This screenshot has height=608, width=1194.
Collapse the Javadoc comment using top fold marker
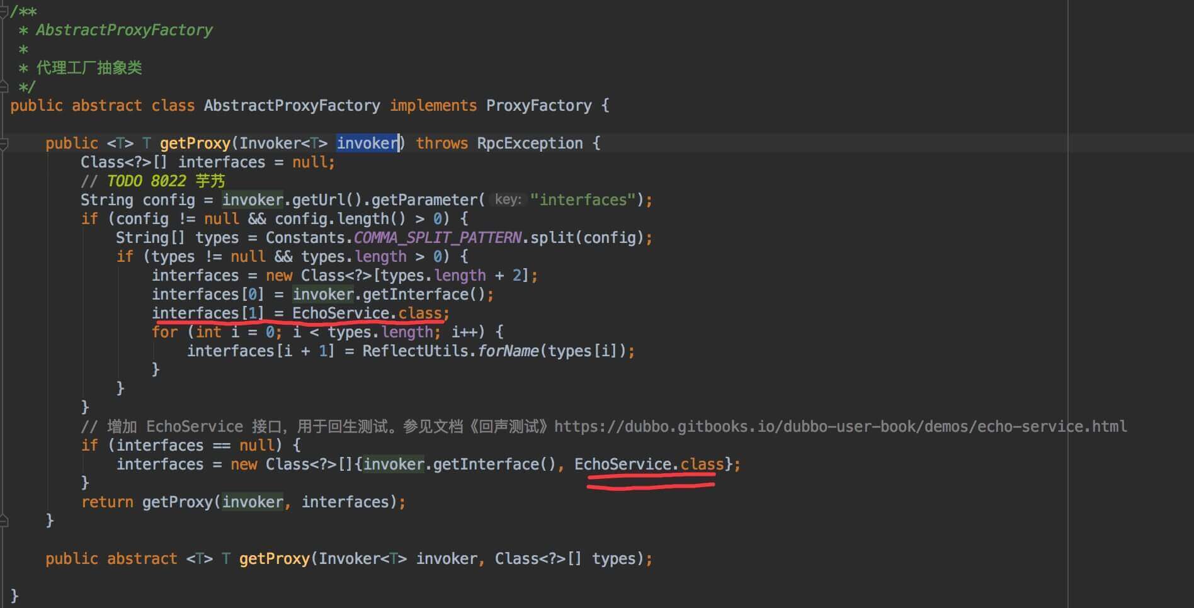coord(4,11)
